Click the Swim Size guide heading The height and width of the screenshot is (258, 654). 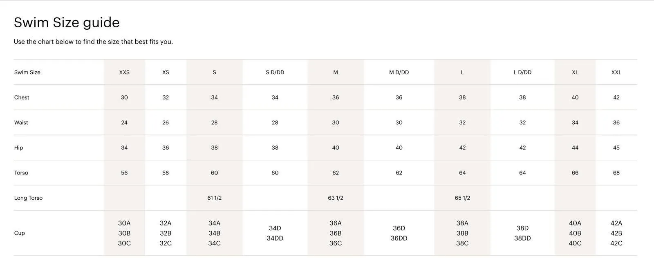[67, 22]
